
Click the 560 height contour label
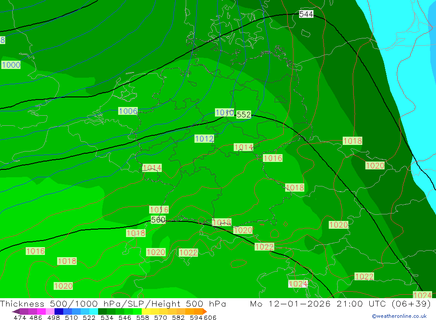tap(158, 220)
